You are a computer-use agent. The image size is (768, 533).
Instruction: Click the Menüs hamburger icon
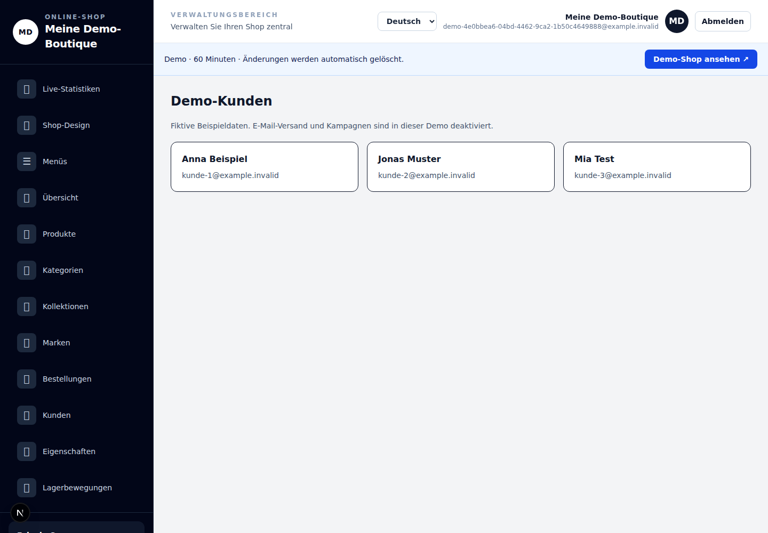pos(27,161)
